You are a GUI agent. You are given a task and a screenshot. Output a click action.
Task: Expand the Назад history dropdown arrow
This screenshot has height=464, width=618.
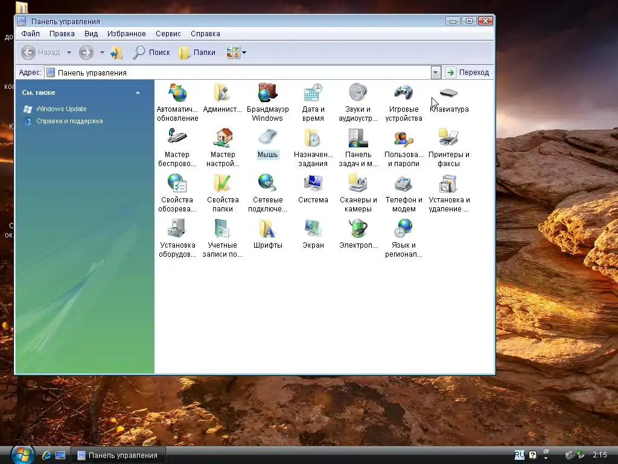click(69, 53)
